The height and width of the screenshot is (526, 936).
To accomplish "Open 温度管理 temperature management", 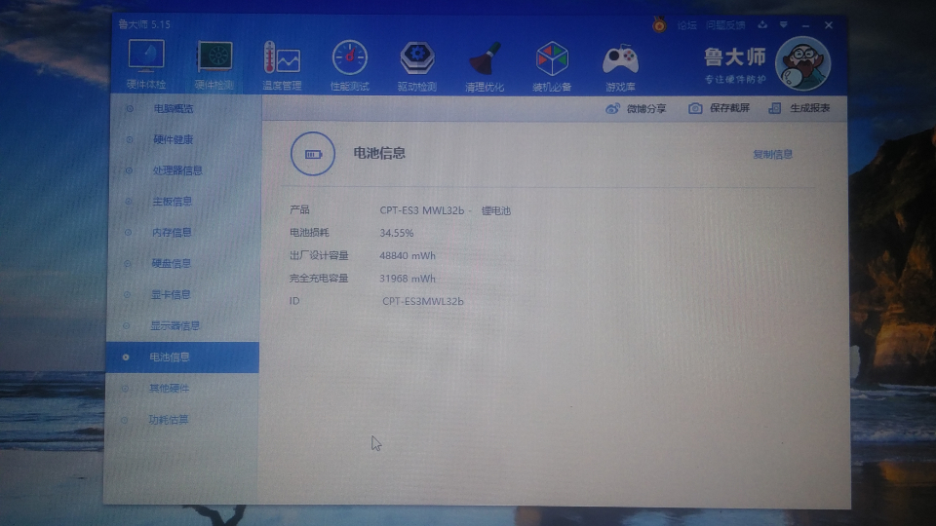I will click(x=282, y=65).
